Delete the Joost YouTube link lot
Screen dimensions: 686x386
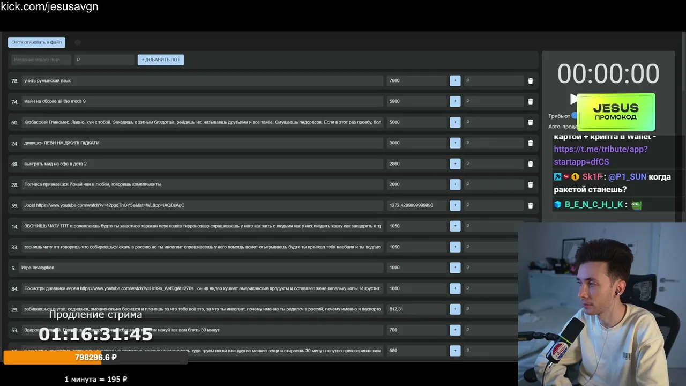pos(531,205)
